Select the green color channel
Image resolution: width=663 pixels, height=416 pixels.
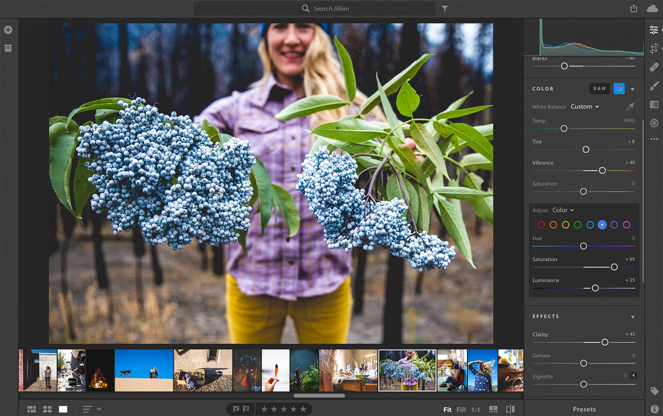(x=578, y=225)
